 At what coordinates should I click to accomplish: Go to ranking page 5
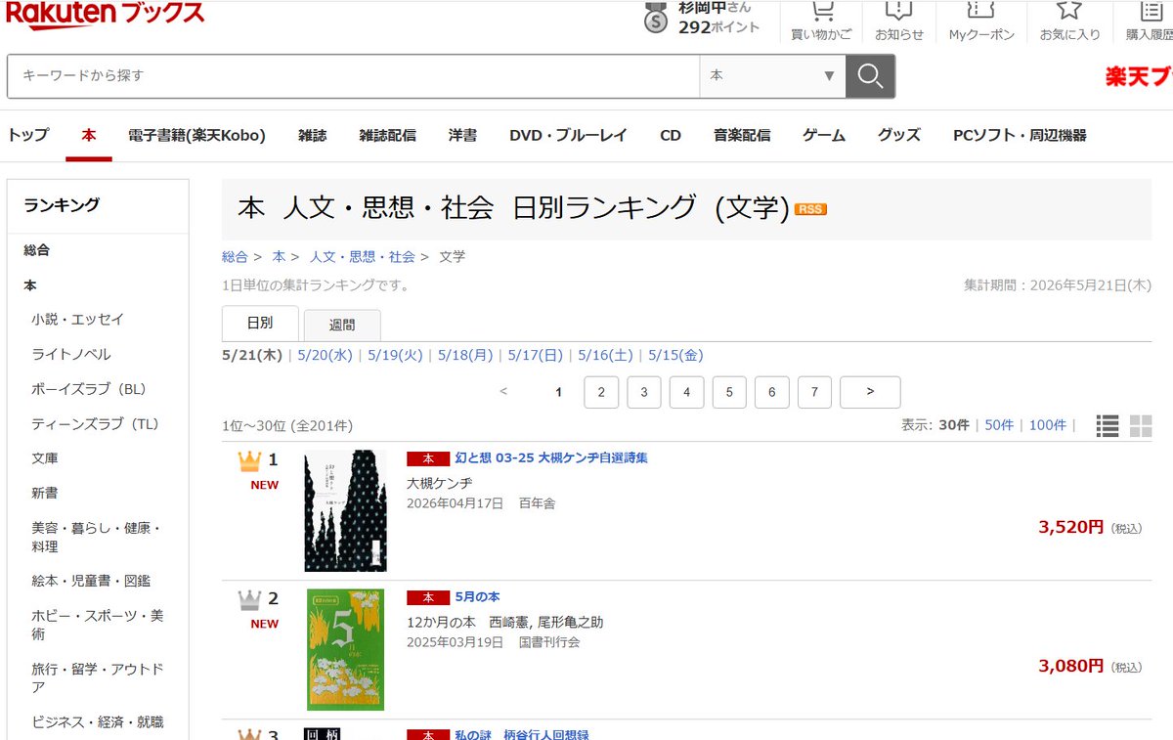coord(729,392)
